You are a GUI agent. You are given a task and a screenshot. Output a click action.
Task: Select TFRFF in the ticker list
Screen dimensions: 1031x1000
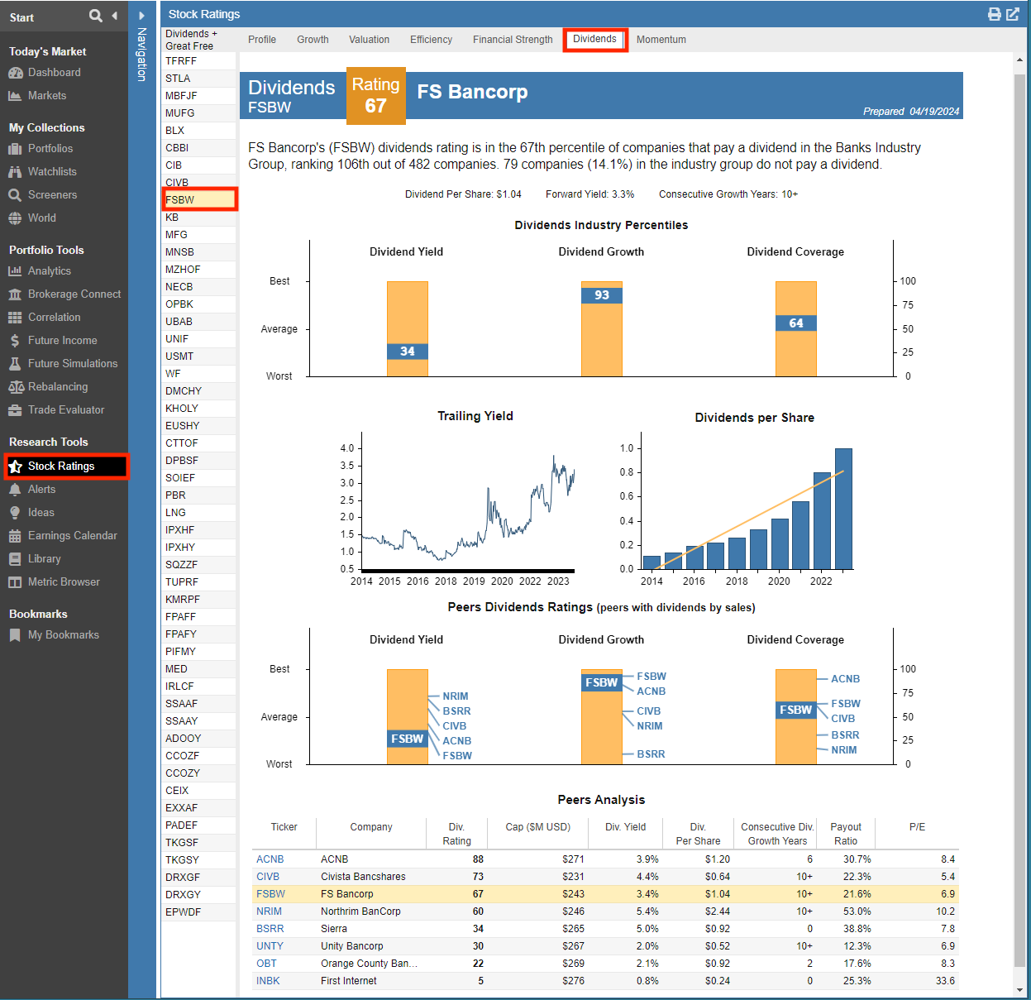pyautogui.click(x=198, y=61)
